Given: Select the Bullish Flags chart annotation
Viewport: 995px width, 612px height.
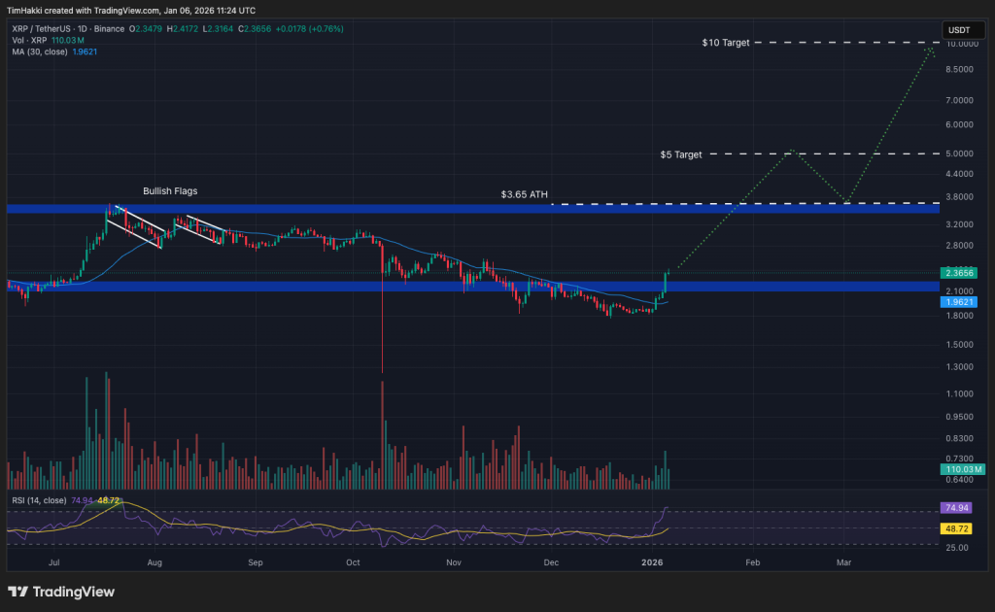Looking at the screenshot, I should [x=170, y=190].
